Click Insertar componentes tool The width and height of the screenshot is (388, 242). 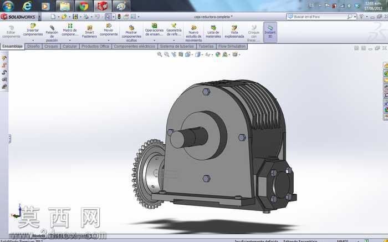click(33, 30)
